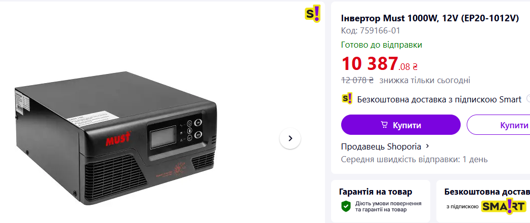Click Smart icon beside free delivery text
Image resolution: width=530 pixels, height=223 pixels.
tap(347, 99)
